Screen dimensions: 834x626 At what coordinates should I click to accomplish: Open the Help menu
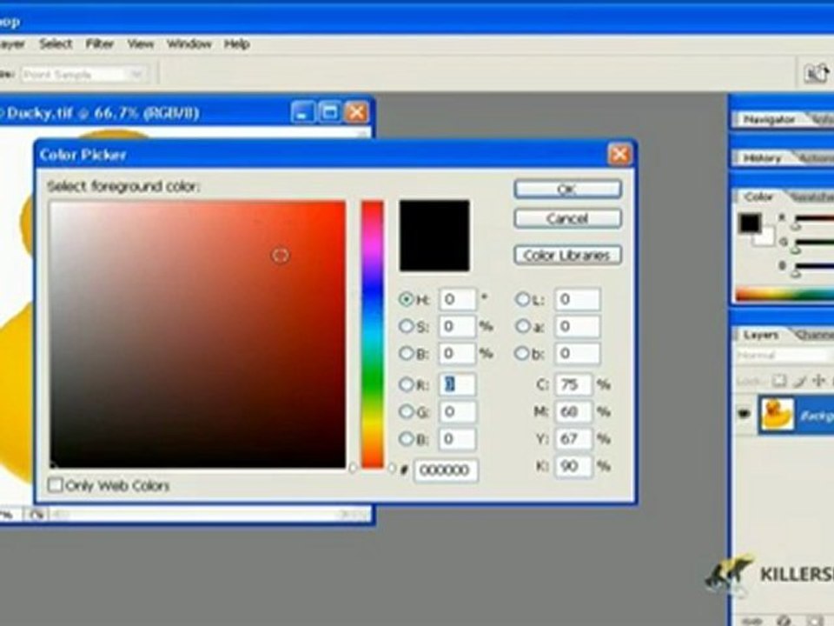click(x=236, y=44)
